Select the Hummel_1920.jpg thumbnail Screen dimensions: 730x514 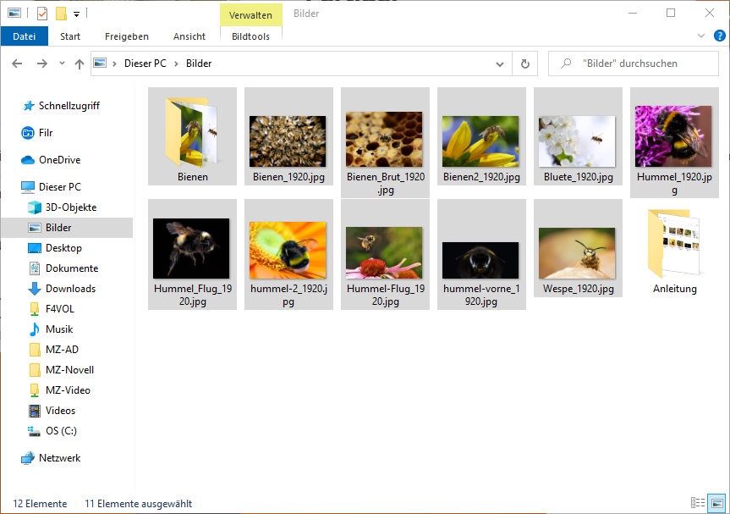[x=674, y=142]
